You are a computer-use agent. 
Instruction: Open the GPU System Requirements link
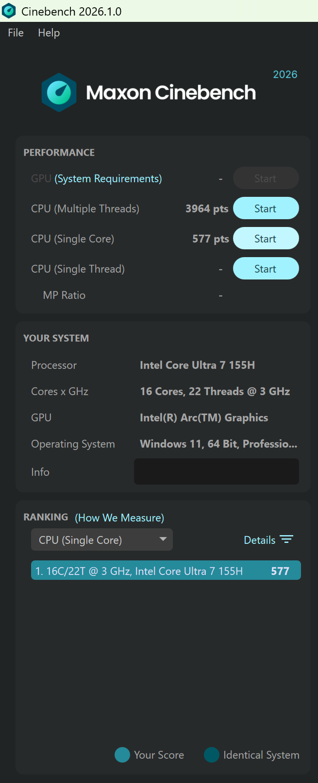(108, 179)
